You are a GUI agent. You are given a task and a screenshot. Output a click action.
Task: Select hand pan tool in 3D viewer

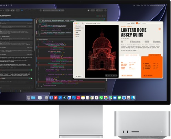(109, 76)
